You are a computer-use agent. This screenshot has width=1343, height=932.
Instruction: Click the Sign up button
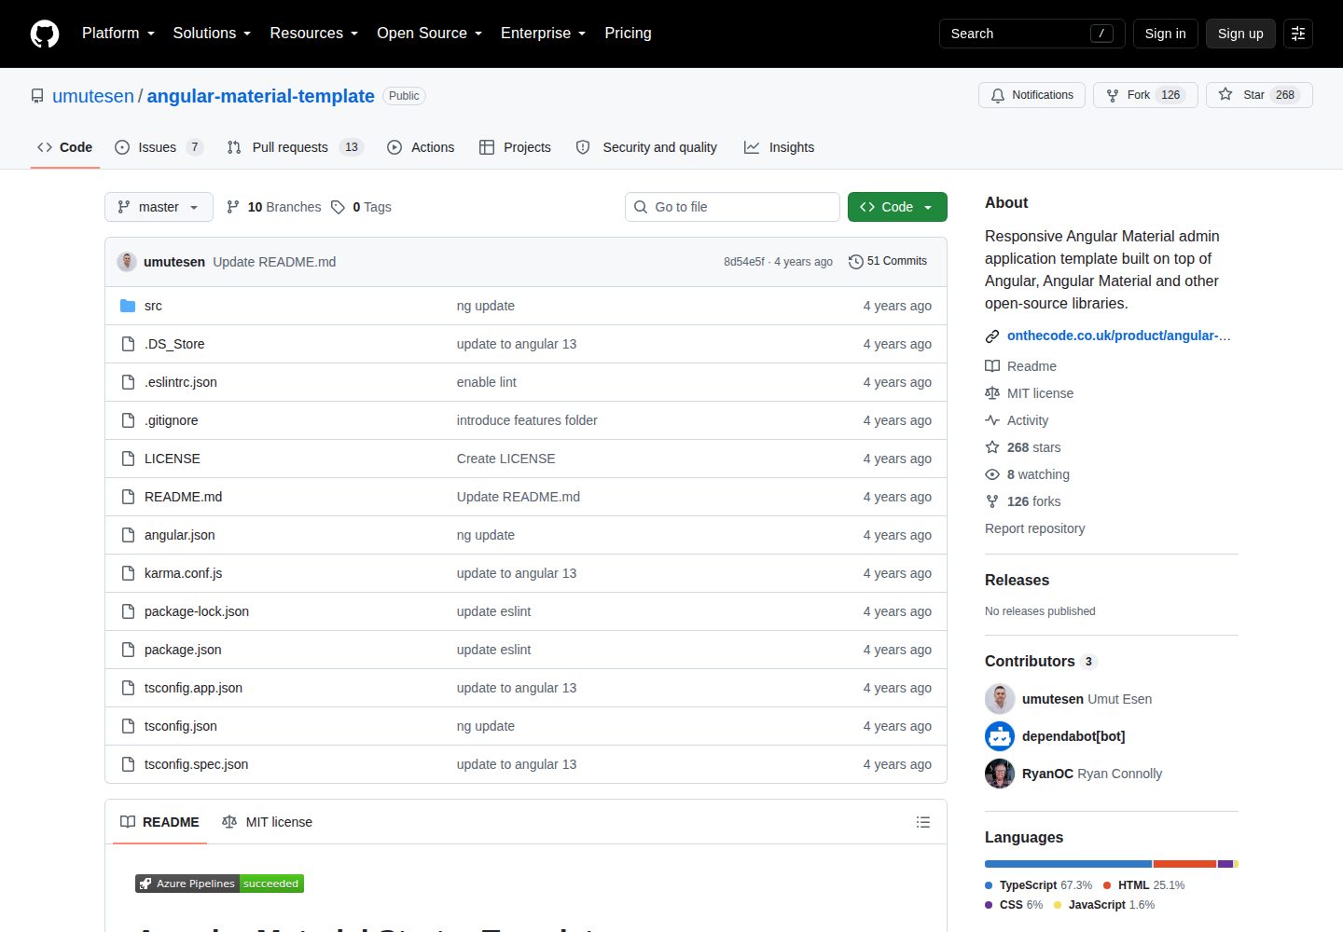point(1240,34)
